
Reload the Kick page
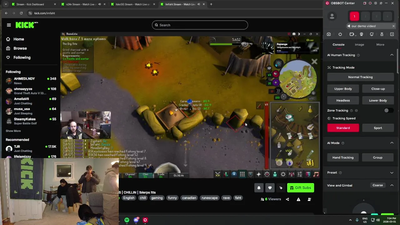[21, 13]
